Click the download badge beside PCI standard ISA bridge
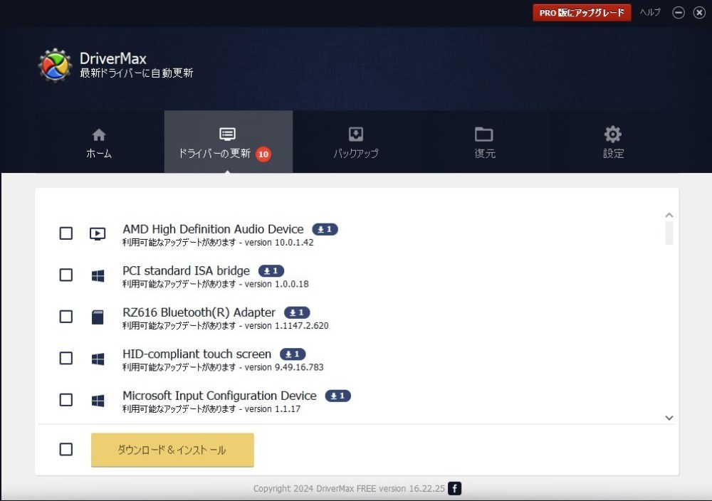 tap(271, 271)
